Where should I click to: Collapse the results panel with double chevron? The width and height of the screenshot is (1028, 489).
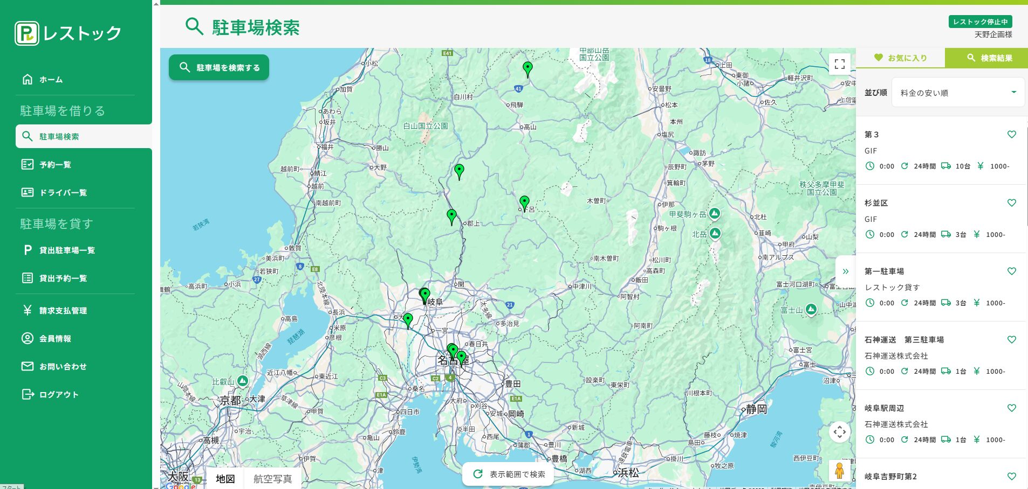[x=845, y=271]
